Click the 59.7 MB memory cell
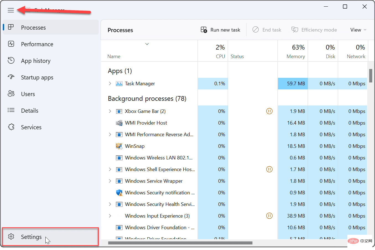The image size is (375, 250). point(293,83)
